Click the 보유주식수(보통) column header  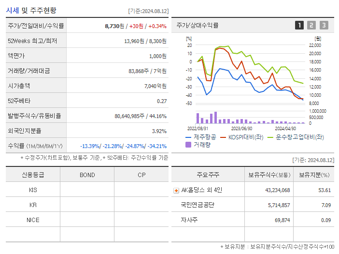[x=269, y=175]
